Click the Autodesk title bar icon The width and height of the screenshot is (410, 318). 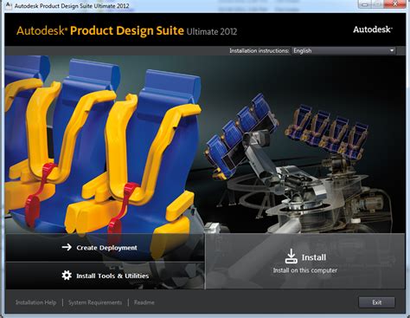[9, 5]
